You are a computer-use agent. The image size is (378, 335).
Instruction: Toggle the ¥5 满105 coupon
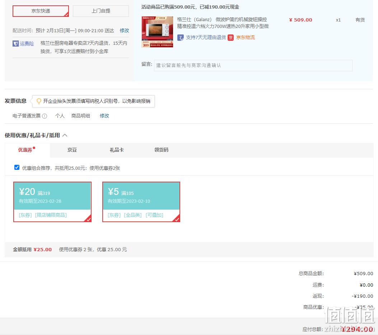141,202
